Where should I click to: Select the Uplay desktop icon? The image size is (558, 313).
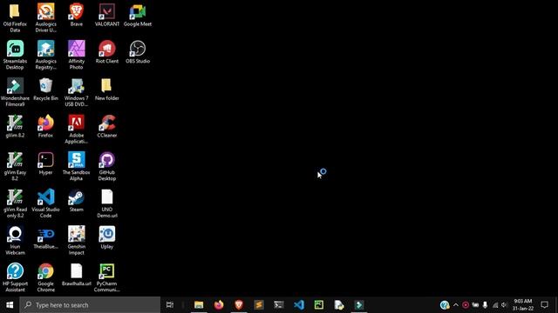[x=106, y=237]
